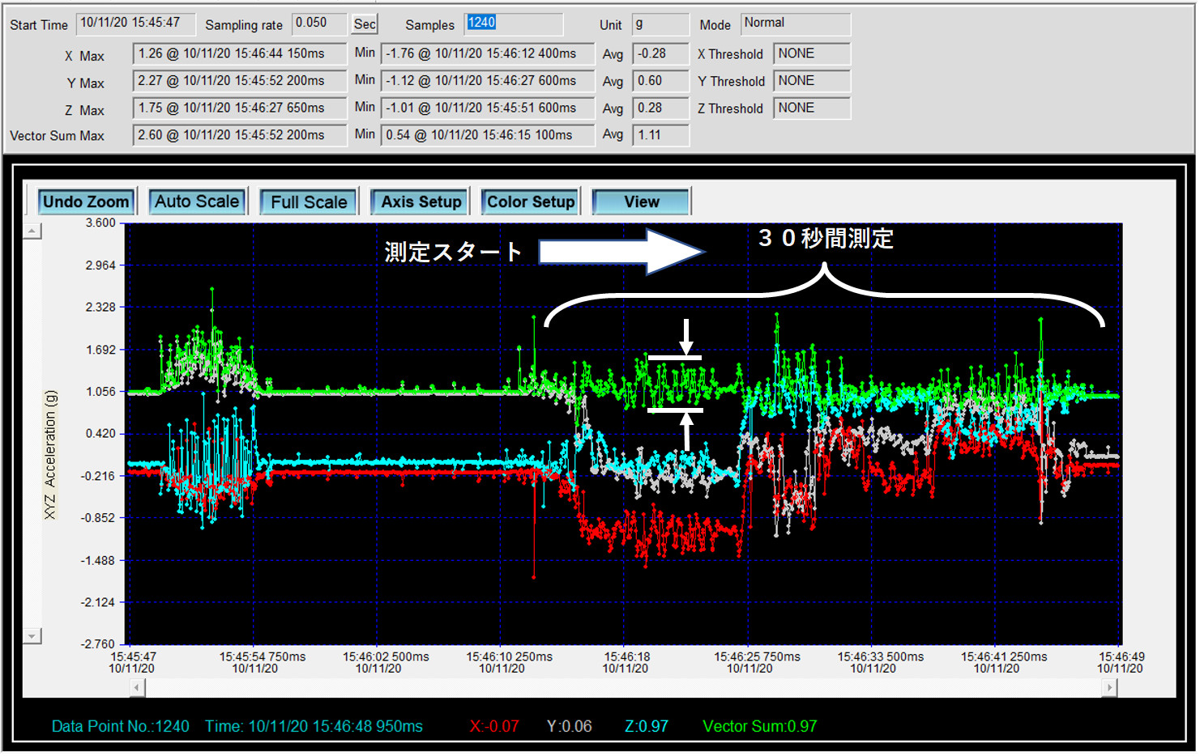
Task: Click the Z Min value field
Action: coord(488,108)
